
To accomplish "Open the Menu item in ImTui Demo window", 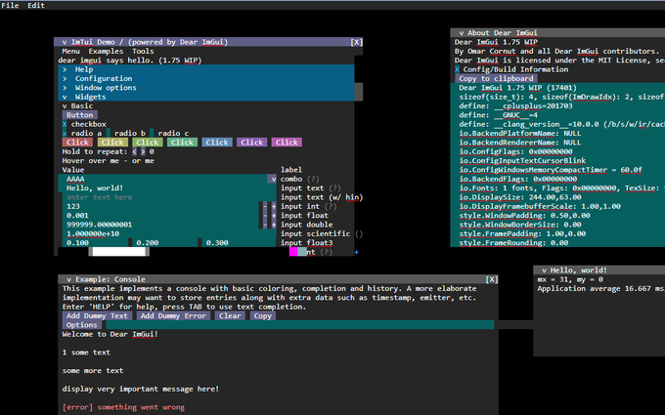I will click(70, 51).
